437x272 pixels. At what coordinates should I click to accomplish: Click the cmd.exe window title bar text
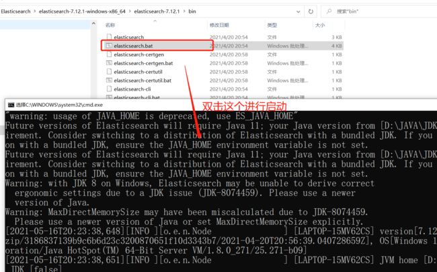(x=59, y=105)
